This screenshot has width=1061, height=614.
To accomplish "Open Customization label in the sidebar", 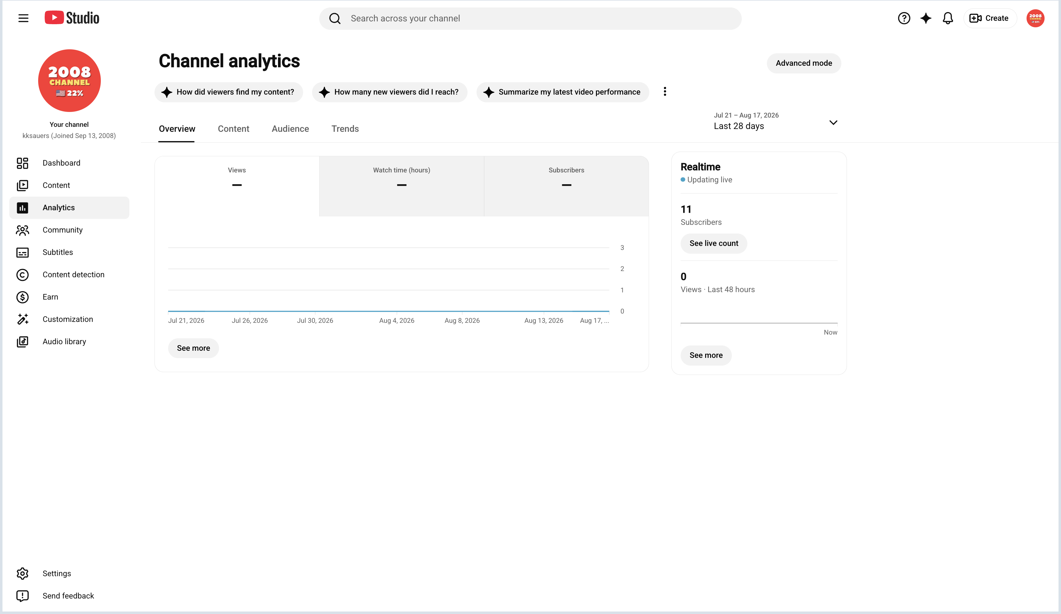I will pos(68,319).
